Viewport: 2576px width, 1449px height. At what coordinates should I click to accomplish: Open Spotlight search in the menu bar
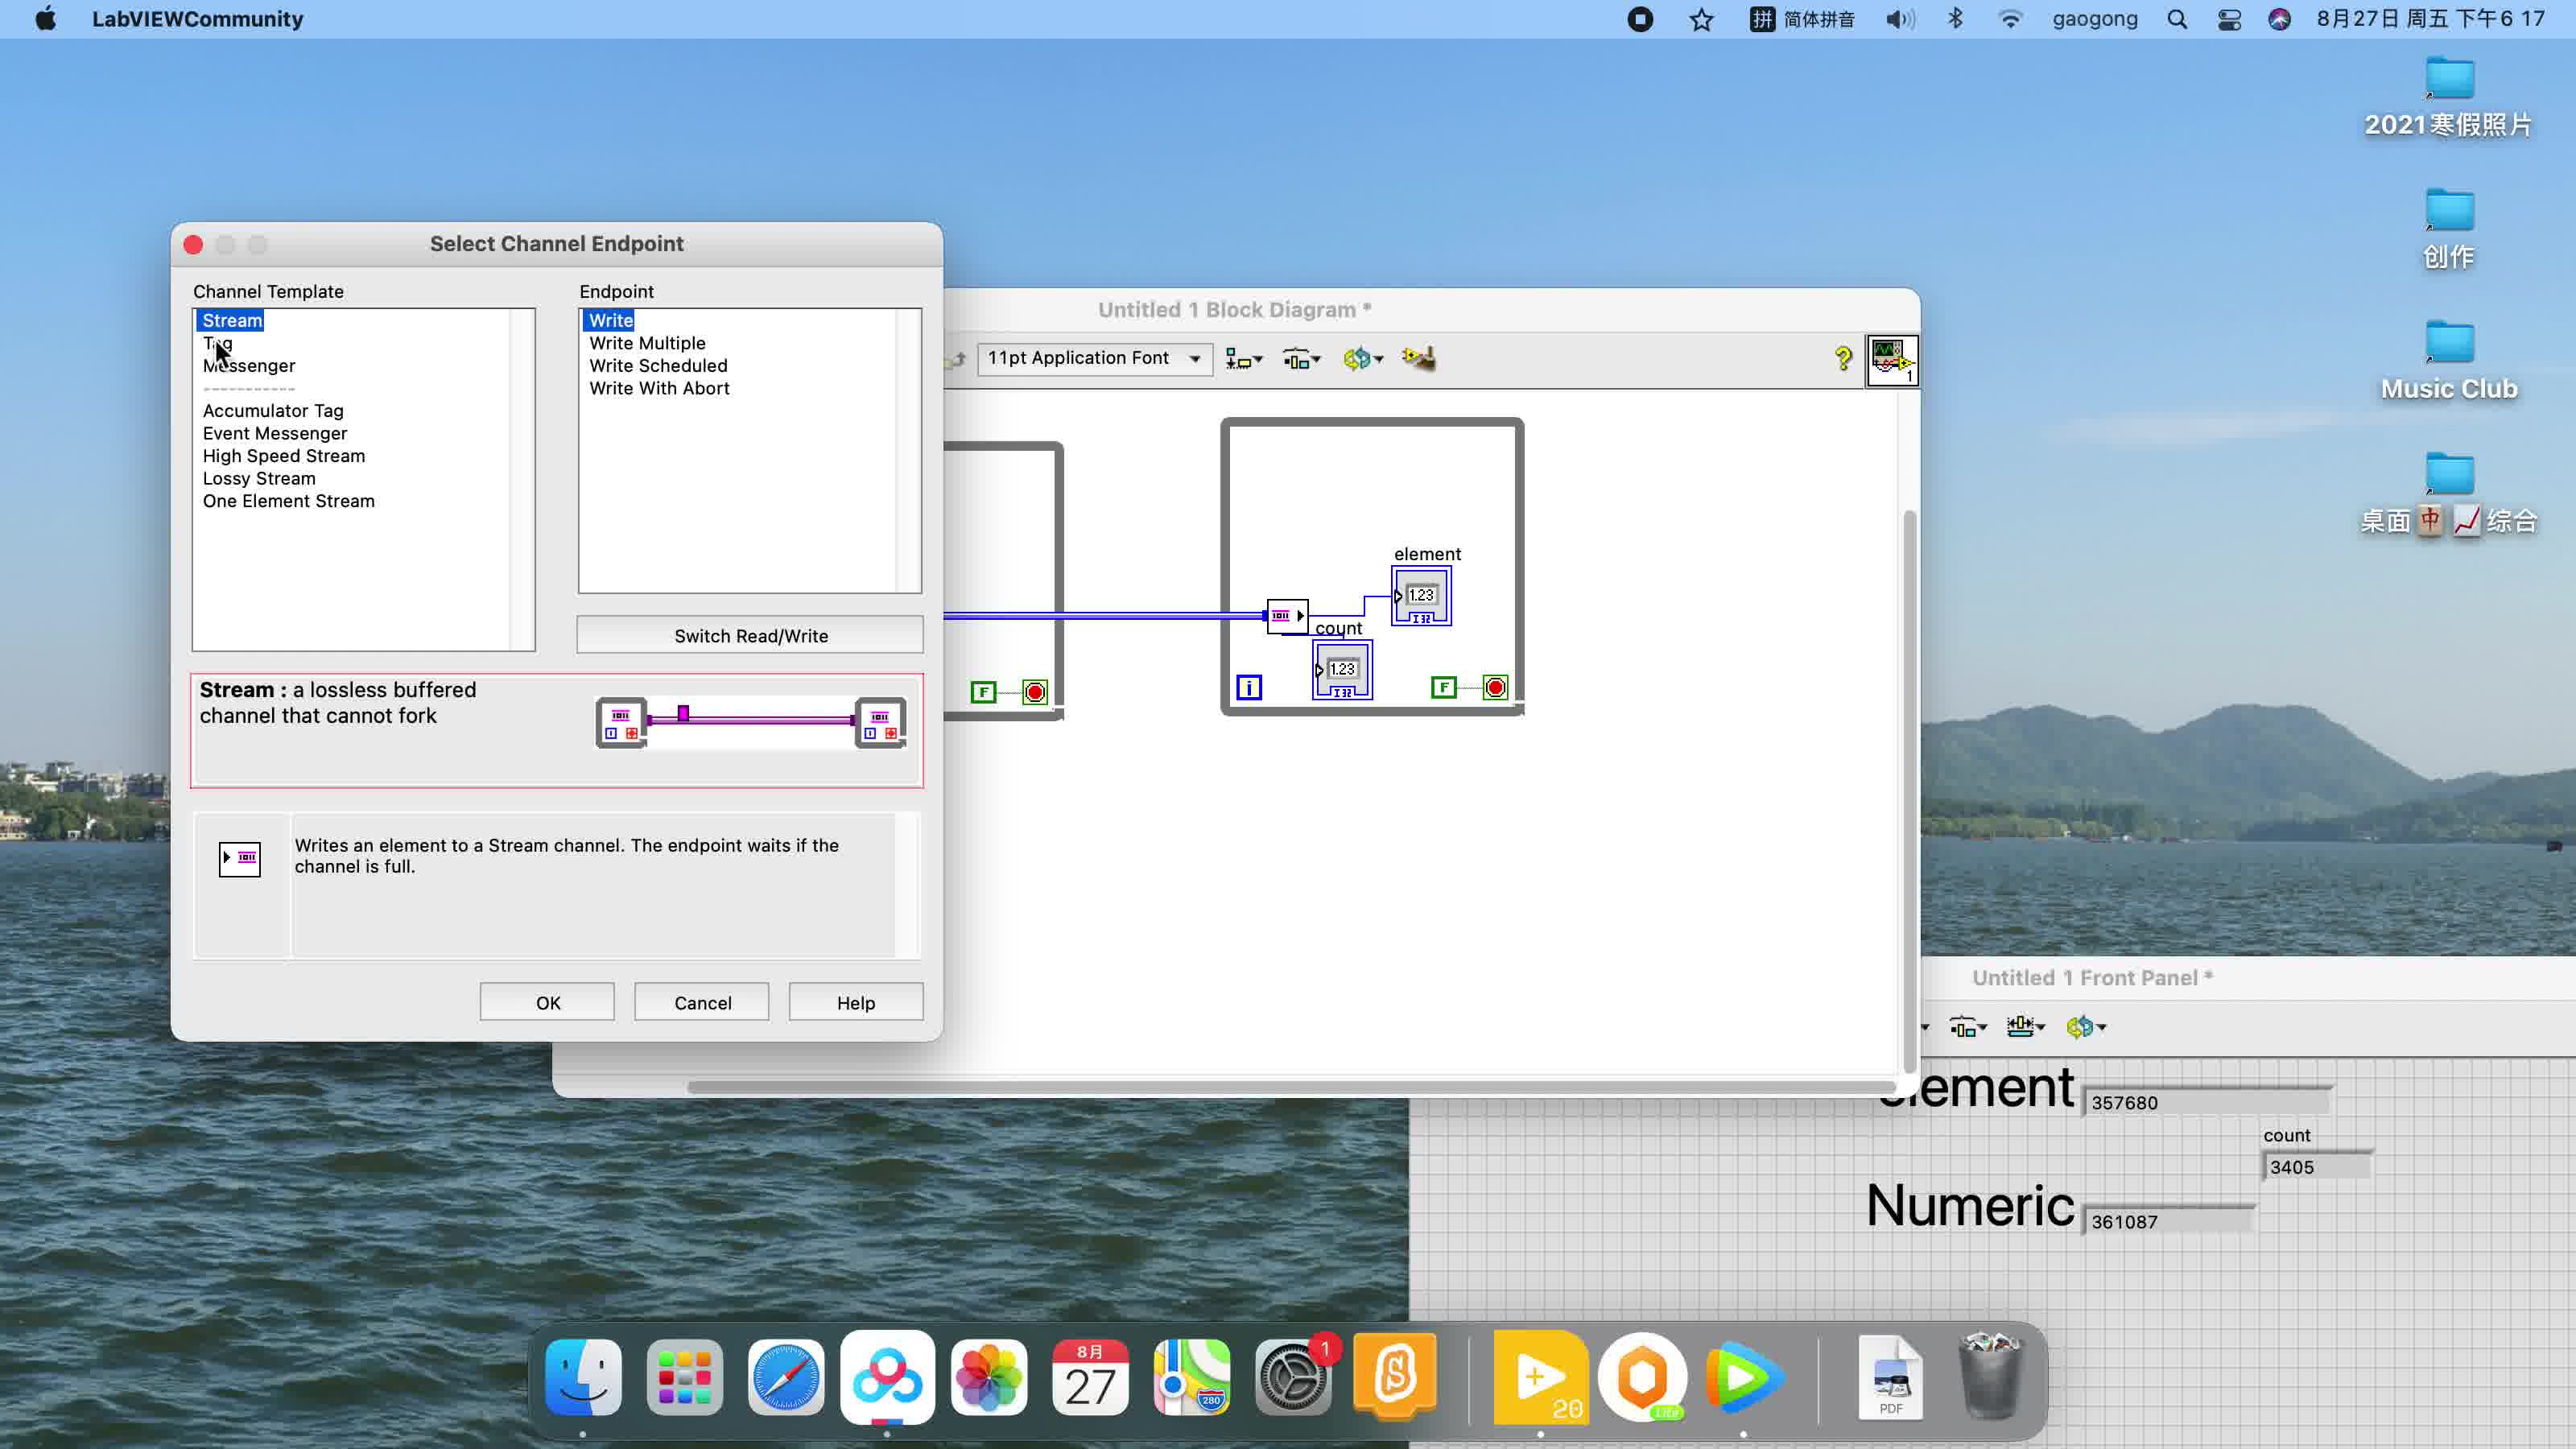(2177, 18)
